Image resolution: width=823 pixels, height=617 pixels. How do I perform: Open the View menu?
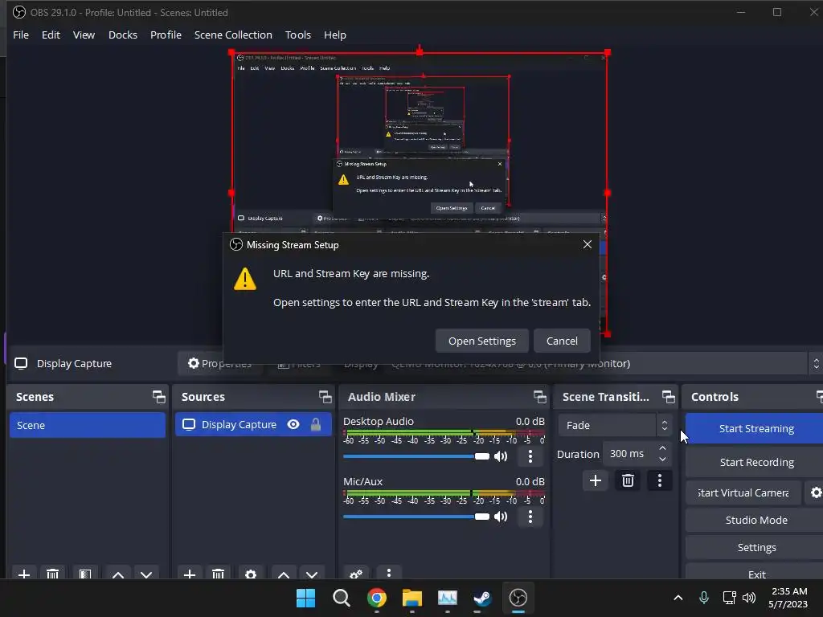(84, 35)
